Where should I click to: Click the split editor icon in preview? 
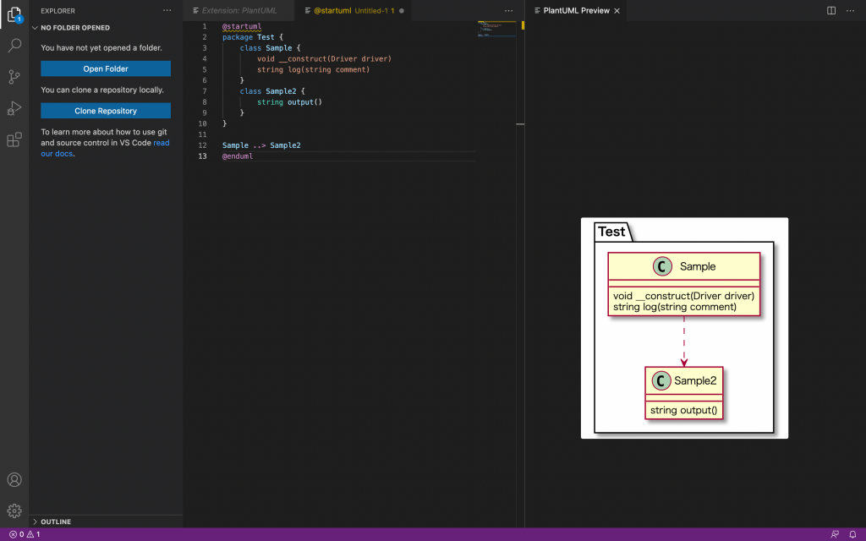(831, 11)
